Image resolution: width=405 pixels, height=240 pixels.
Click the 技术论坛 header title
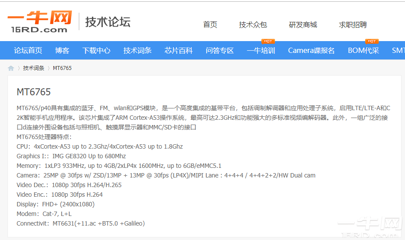click(x=108, y=22)
